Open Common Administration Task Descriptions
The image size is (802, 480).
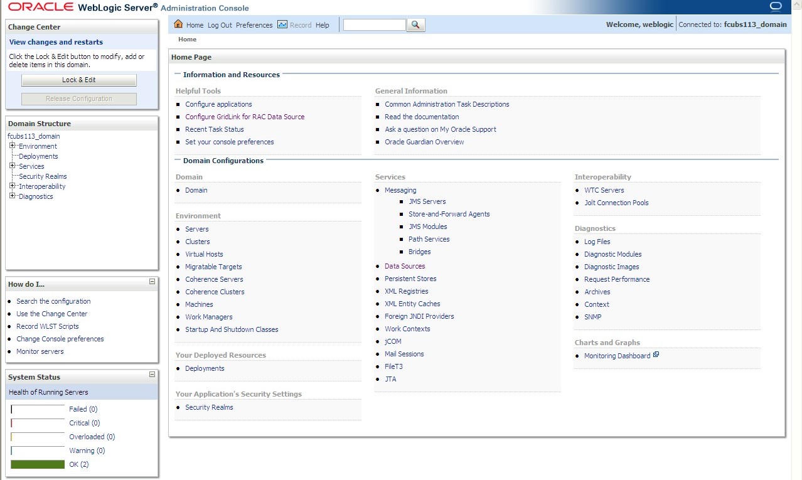(447, 104)
